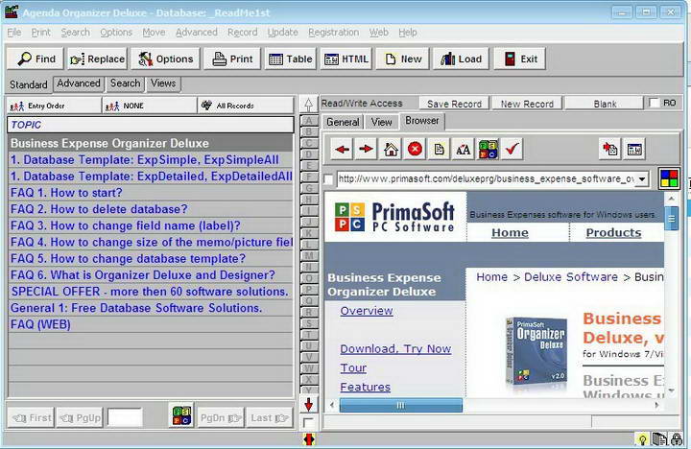
Task: Open the Advanced menu
Action: (197, 33)
